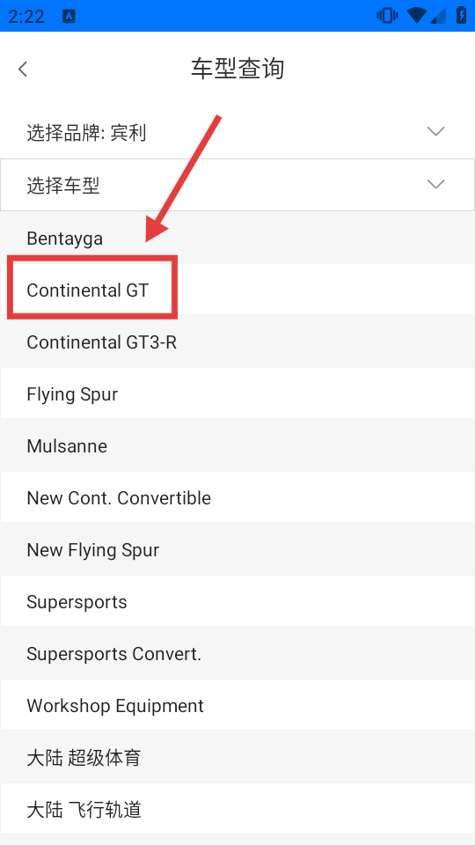Image resolution: width=475 pixels, height=845 pixels.
Task: Pick the Flying Spur entry
Action: pyautogui.click(x=237, y=394)
